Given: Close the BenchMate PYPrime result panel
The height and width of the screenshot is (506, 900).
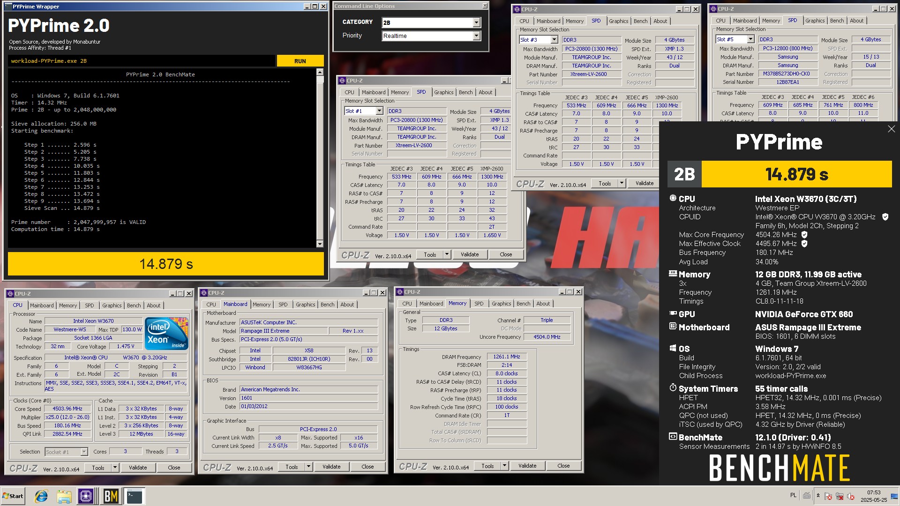Looking at the screenshot, I should (x=891, y=129).
